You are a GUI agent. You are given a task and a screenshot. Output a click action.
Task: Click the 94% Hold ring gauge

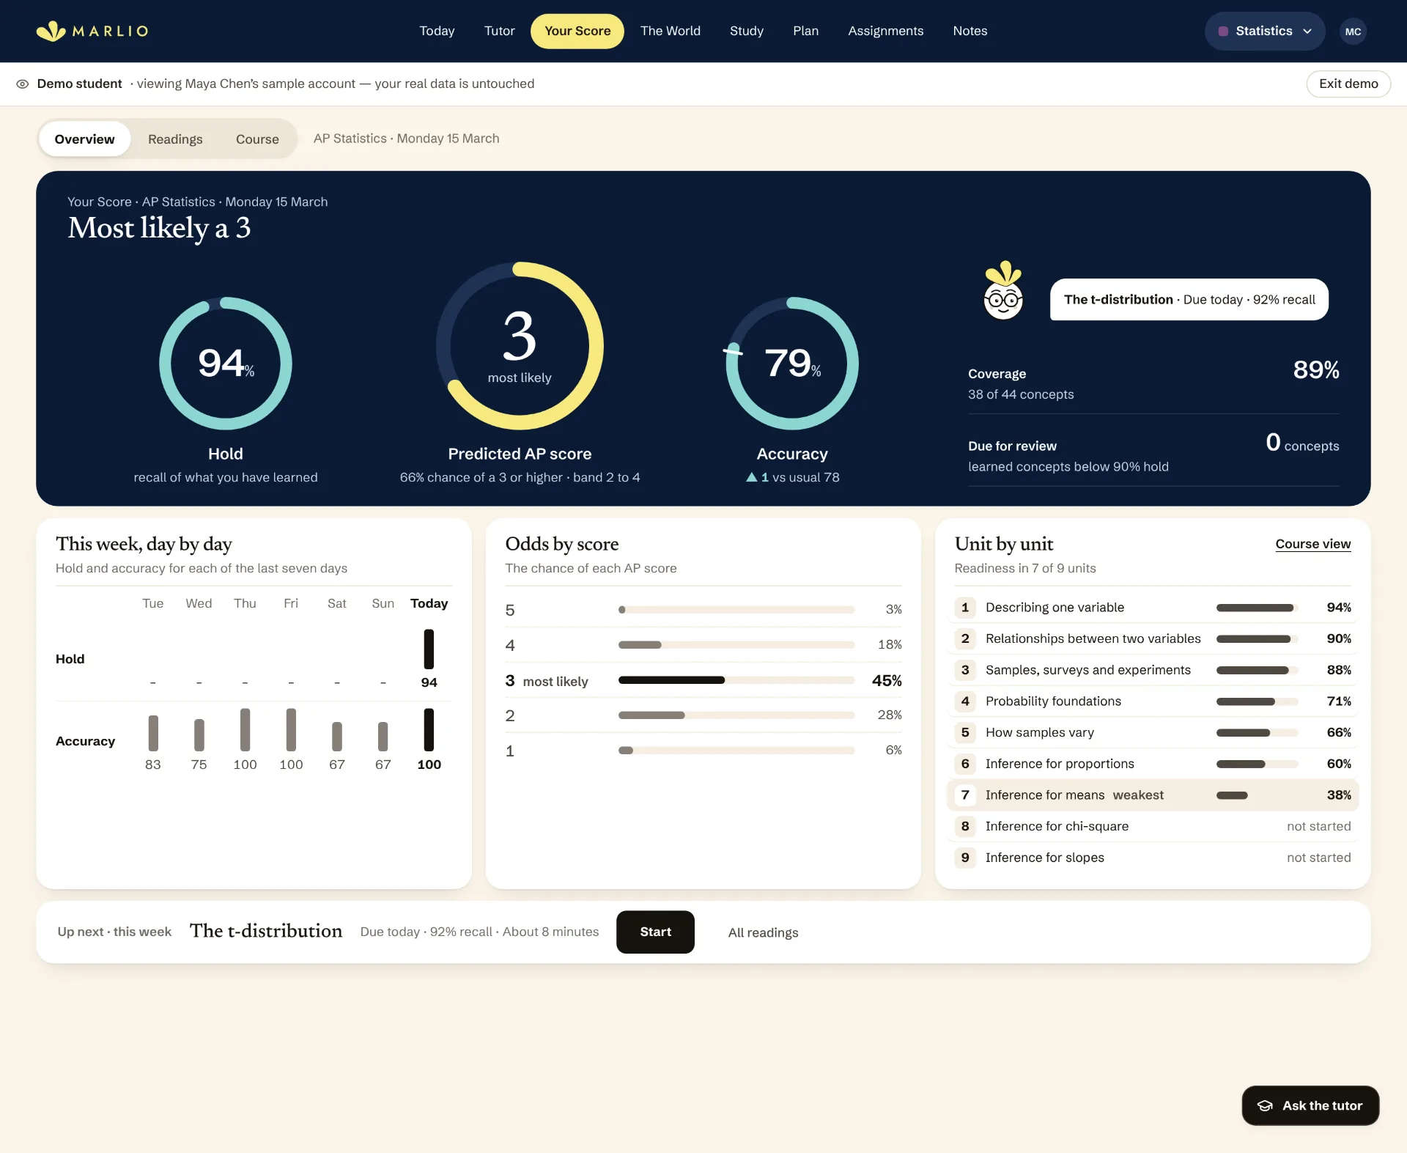(x=226, y=363)
